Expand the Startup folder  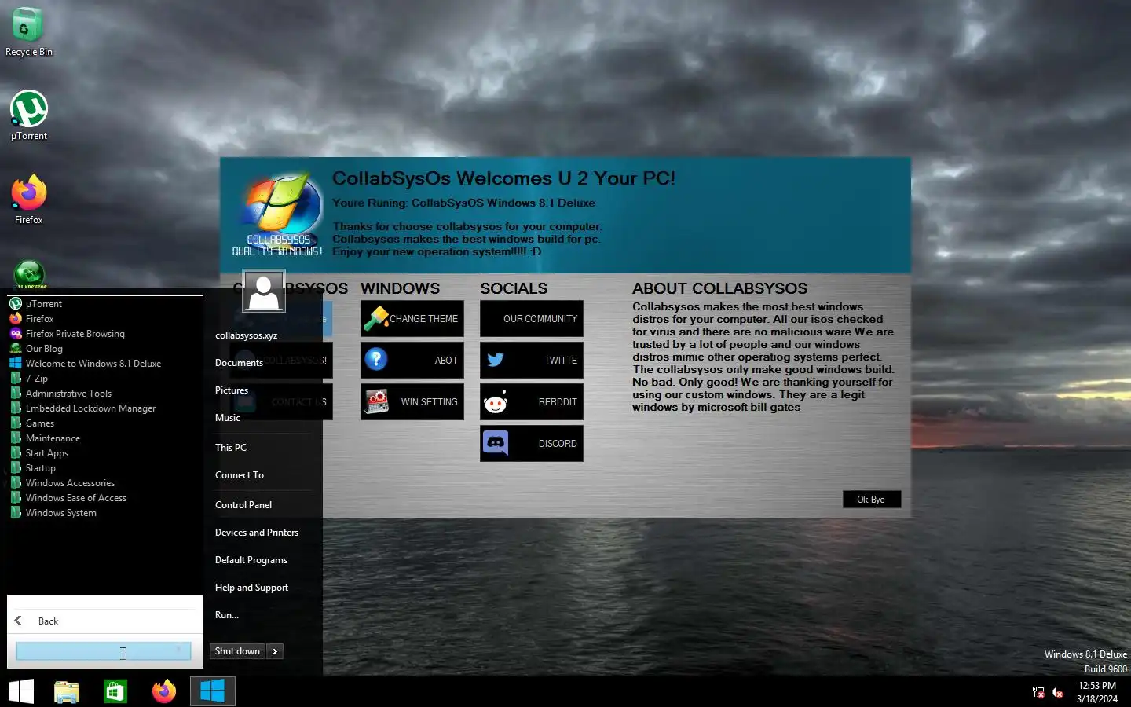105,468
